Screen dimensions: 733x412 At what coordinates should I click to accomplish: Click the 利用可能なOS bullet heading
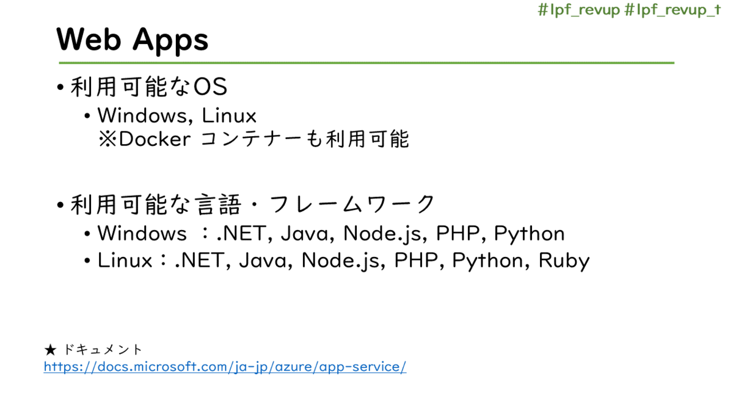(148, 87)
